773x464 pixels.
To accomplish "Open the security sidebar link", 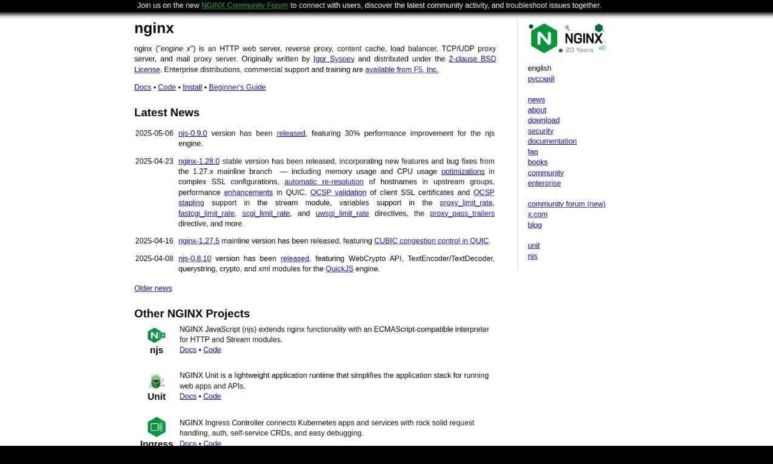I will click(540, 131).
